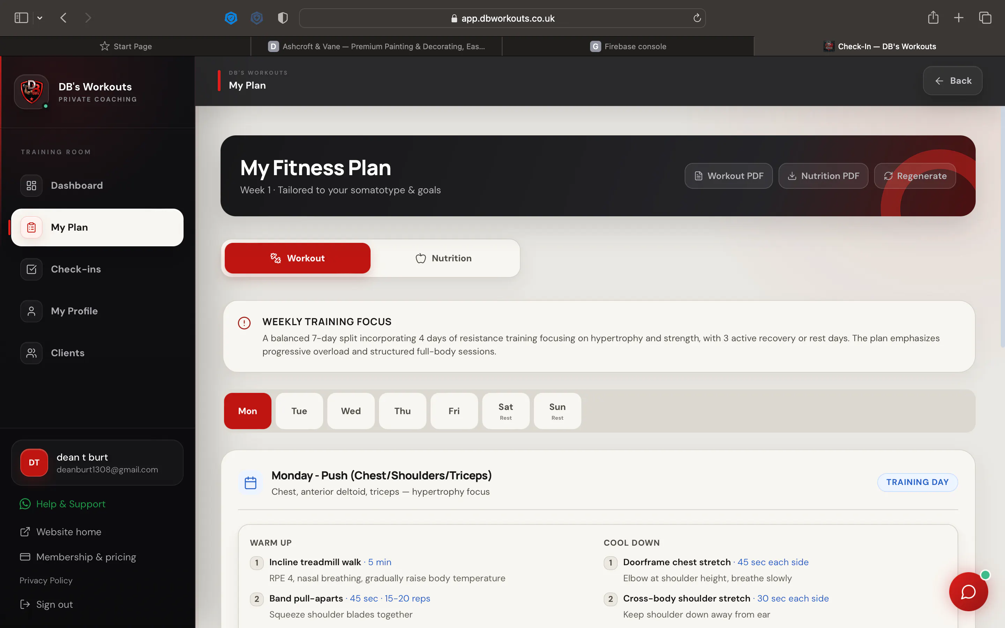Viewport: 1005px width, 628px height.
Task: Click the external link icon beside Website home
Action: point(25,532)
